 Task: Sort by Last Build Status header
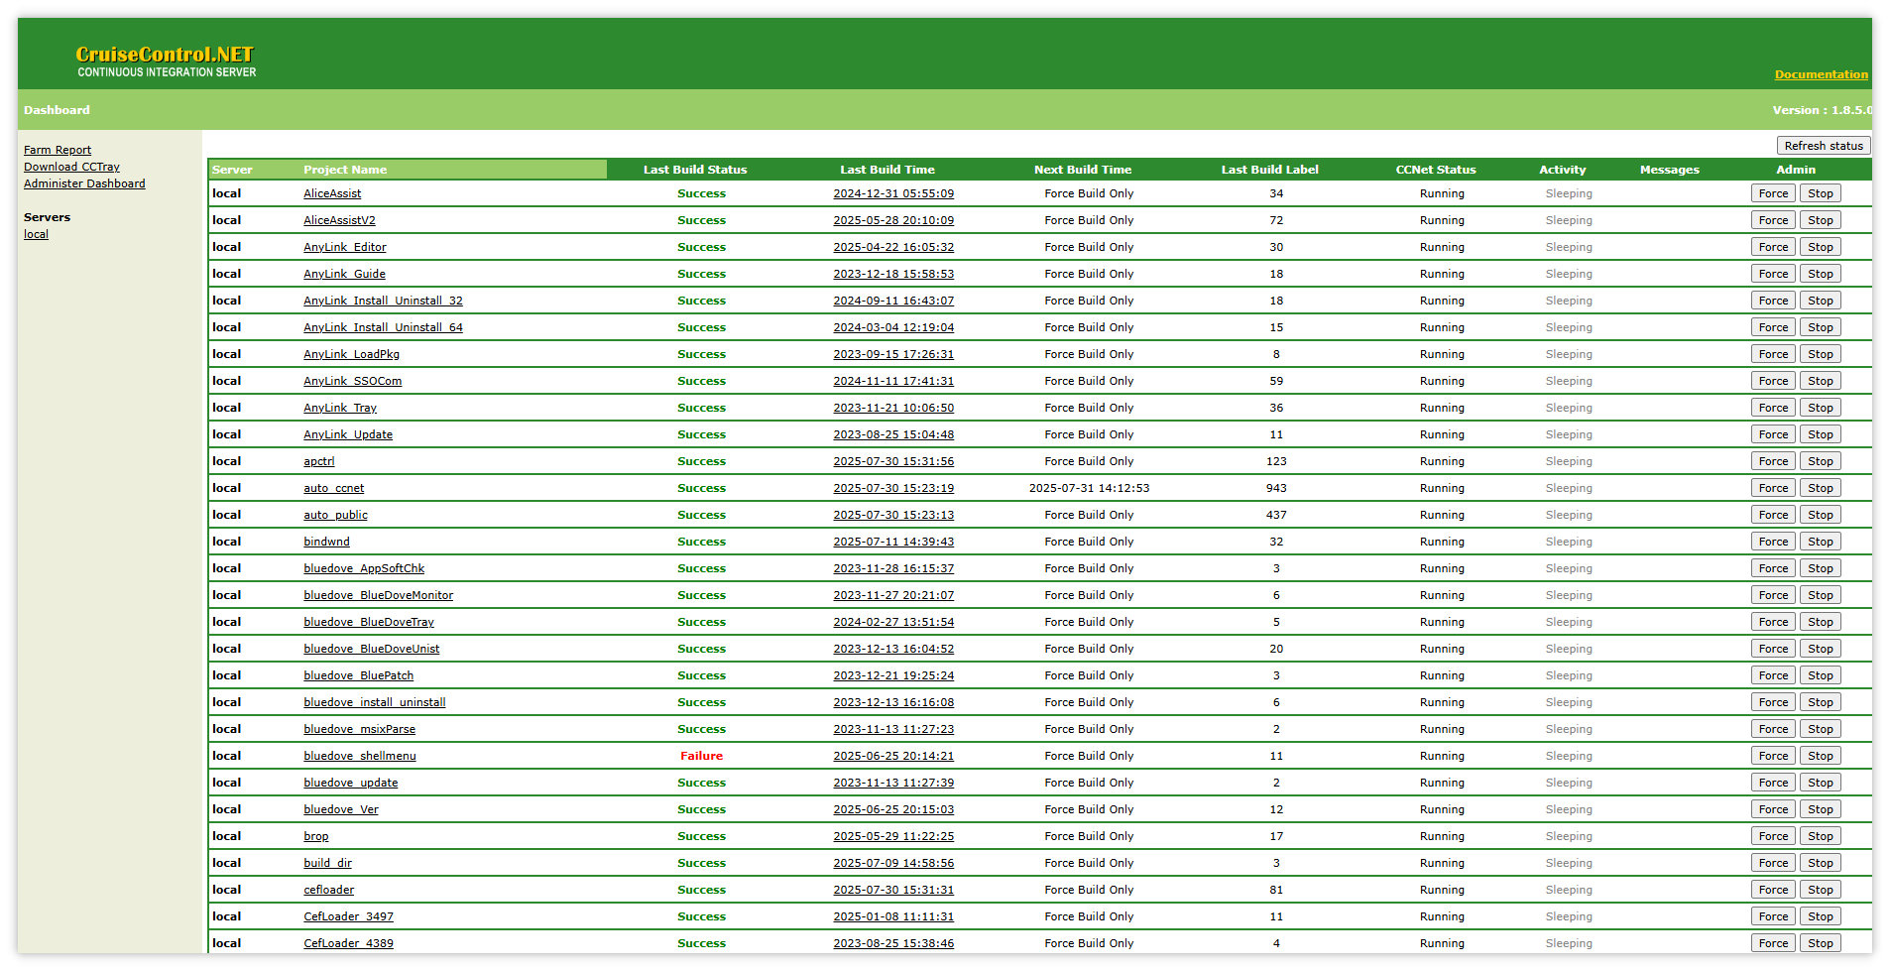pyautogui.click(x=694, y=170)
